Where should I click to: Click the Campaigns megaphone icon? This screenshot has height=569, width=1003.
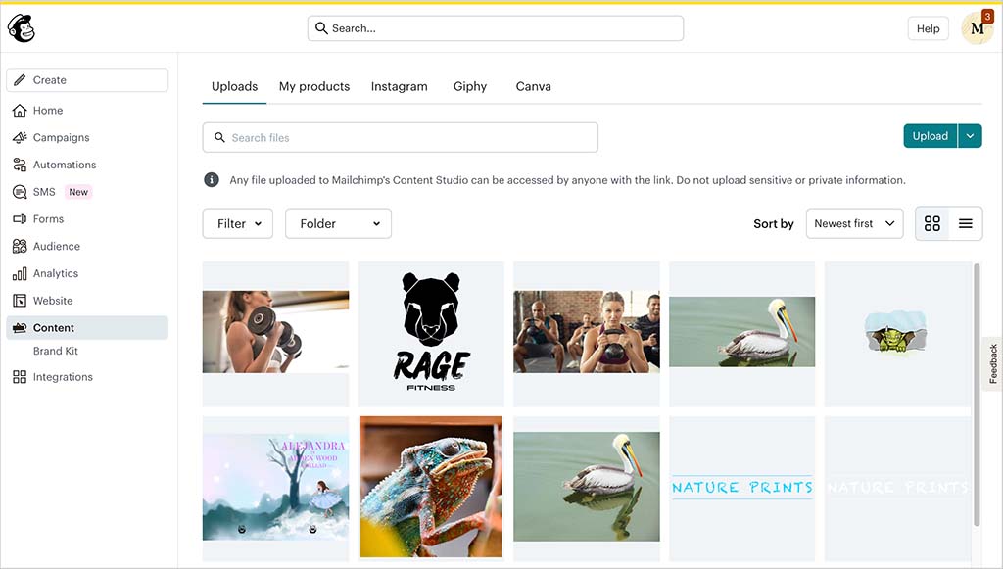coord(20,137)
